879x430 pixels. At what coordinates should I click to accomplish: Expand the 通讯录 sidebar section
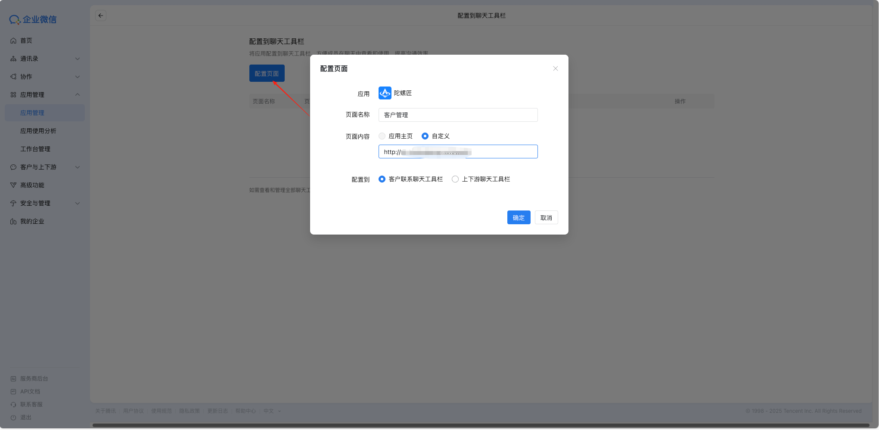(78, 59)
